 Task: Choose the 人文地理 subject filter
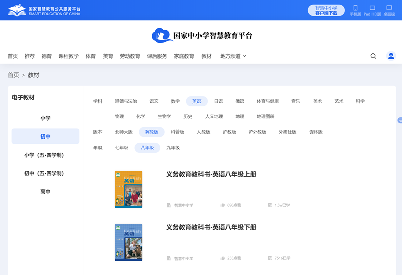(214, 117)
